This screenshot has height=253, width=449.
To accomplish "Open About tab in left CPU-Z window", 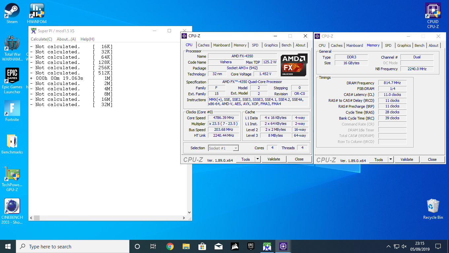I will click(x=300, y=45).
